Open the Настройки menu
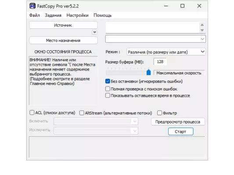Viewport: 234px width, 175px height. 77,15
